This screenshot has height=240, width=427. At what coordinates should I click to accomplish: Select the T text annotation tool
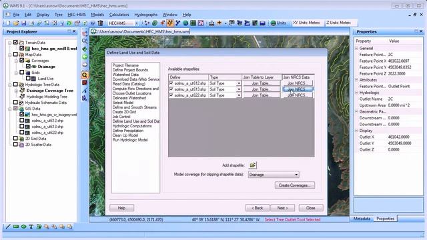31,227
